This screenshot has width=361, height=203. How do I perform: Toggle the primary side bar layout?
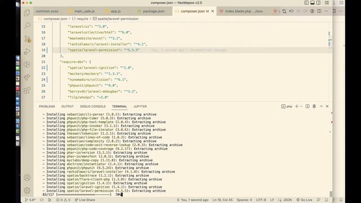pyautogui.click(x=306, y=3)
